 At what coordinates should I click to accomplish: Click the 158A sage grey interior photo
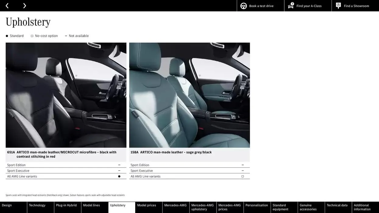[x=189, y=95]
